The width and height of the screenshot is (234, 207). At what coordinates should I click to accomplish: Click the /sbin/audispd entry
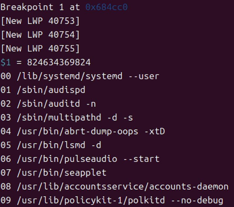(51, 90)
